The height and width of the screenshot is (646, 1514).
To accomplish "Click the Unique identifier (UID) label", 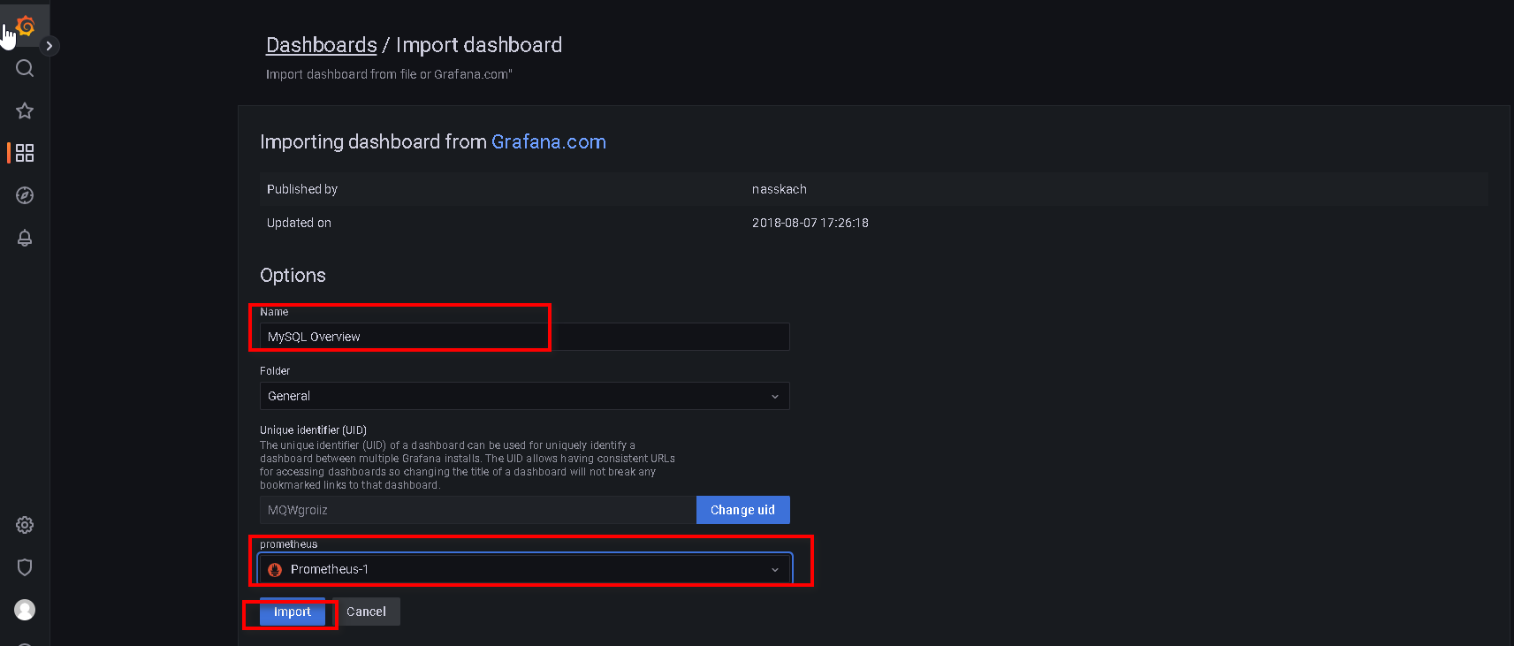I will 313,430.
